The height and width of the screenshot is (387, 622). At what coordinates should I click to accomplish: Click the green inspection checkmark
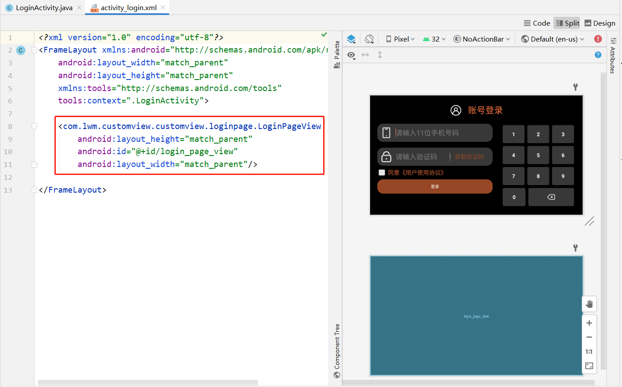324,34
